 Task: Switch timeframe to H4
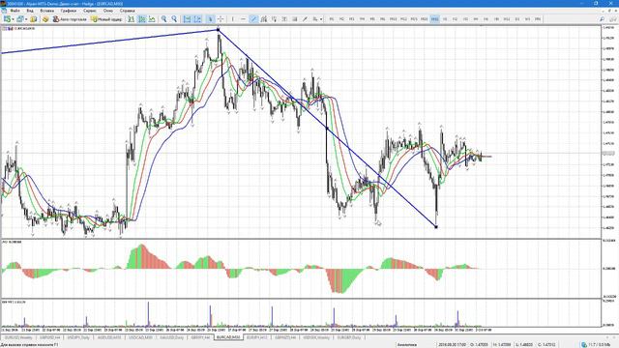(476, 19)
